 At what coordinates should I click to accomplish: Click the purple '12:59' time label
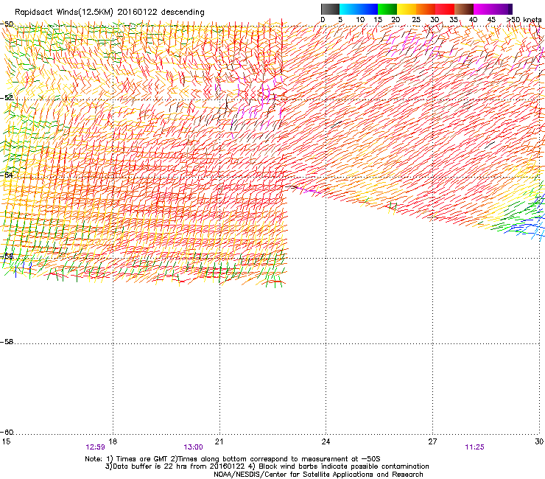pyautogui.click(x=95, y=447)
